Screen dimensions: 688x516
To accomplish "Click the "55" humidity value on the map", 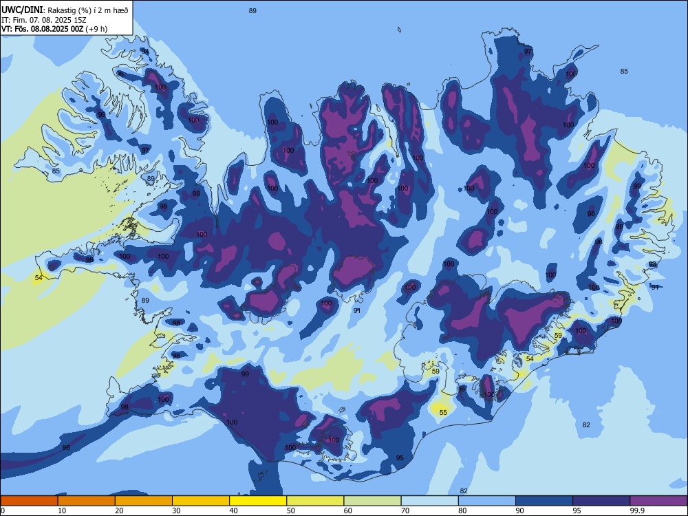I will click(443, 412).
